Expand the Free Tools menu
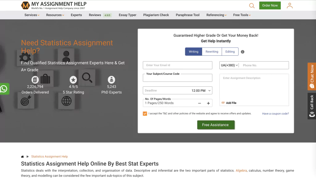 242,15
